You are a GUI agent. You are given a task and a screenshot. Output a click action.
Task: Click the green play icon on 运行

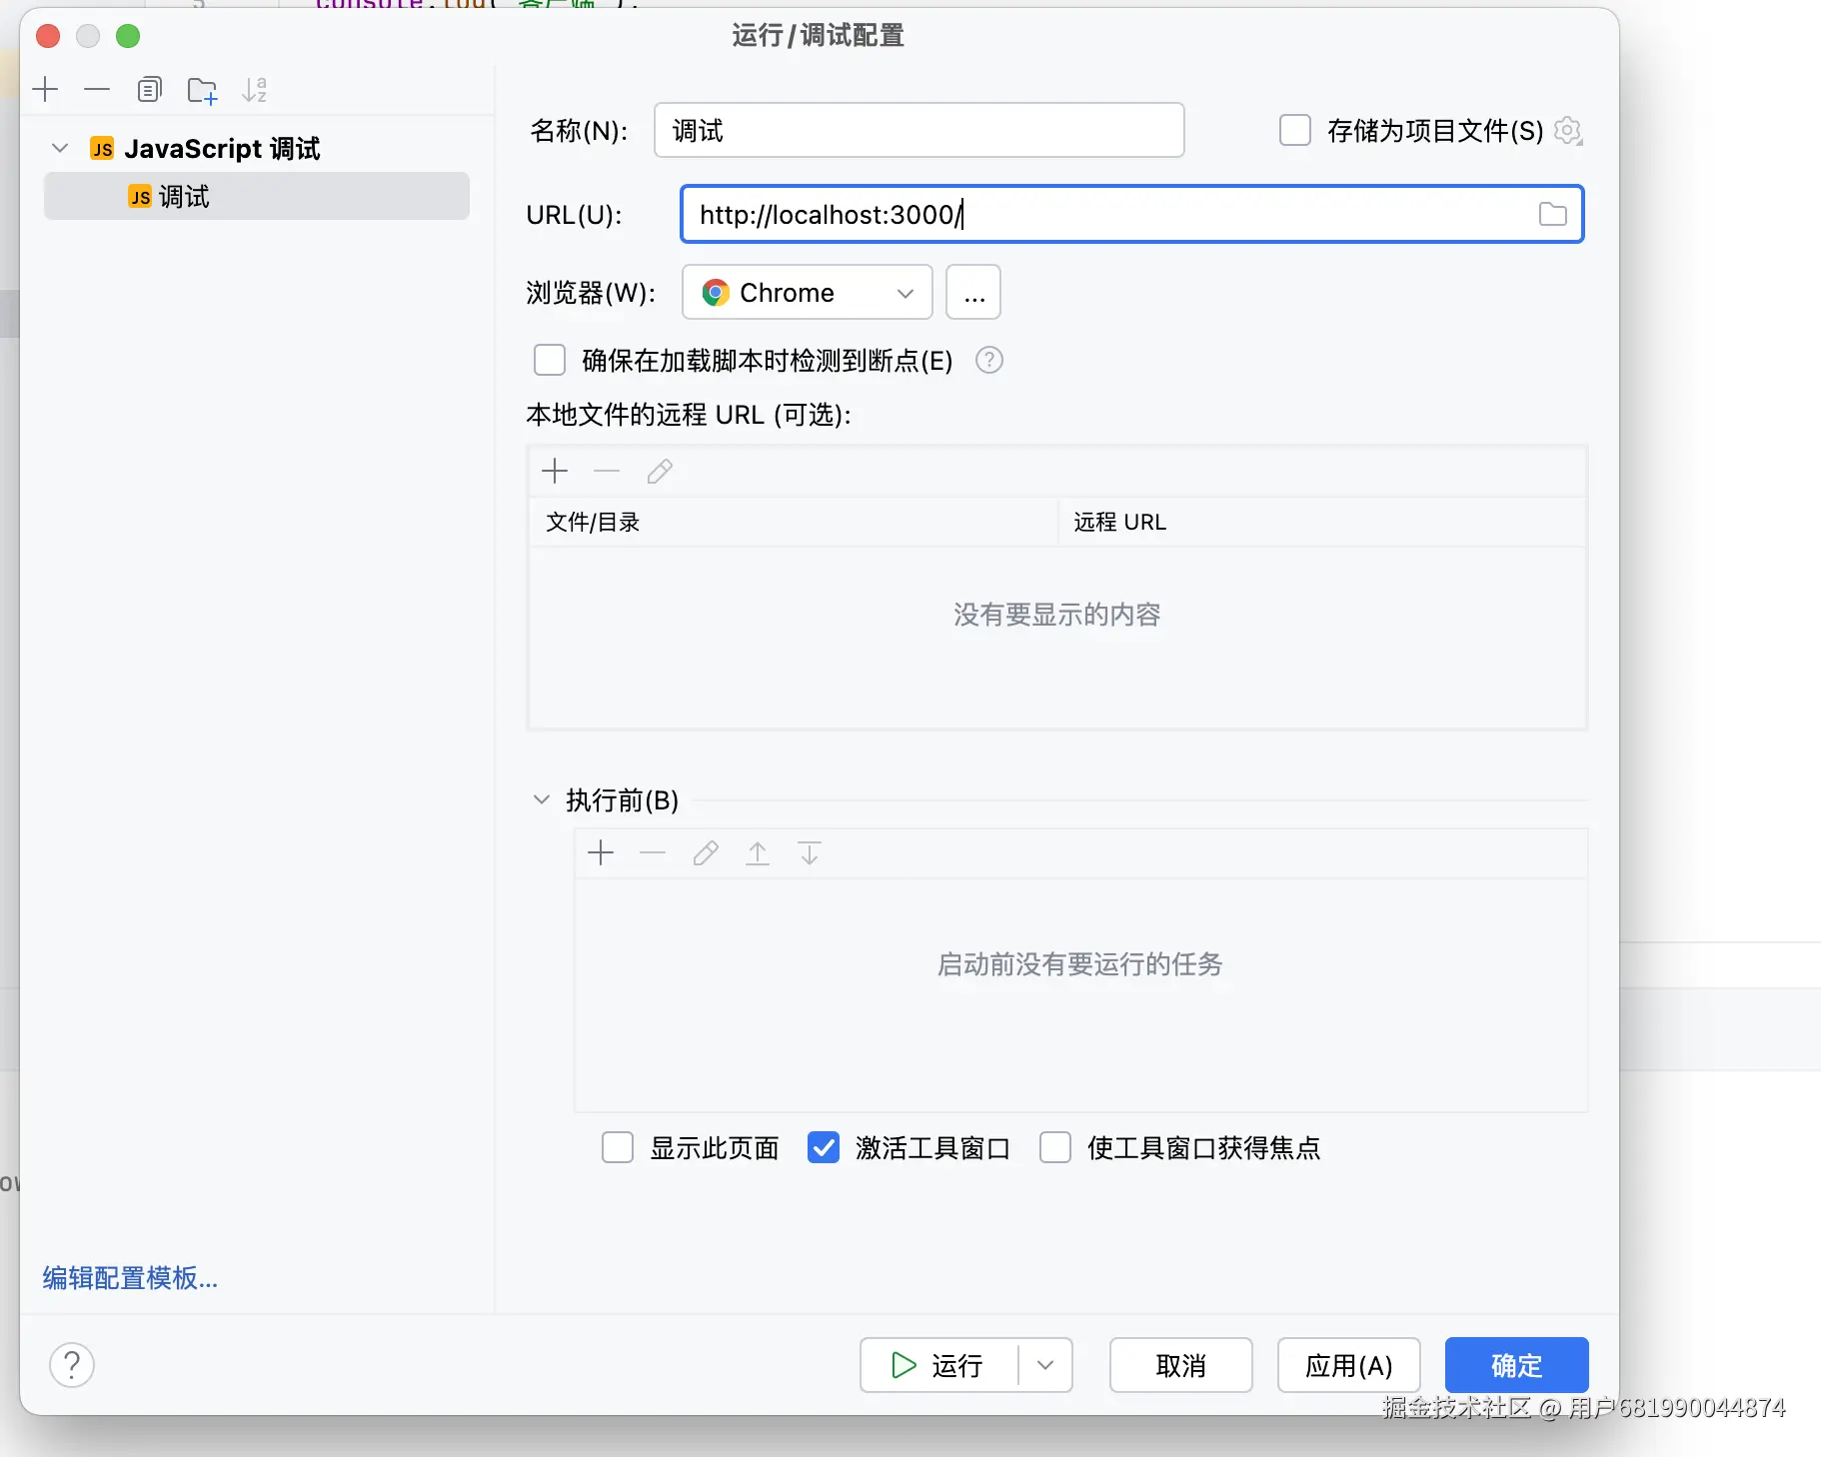click(x=904, y=1365)
